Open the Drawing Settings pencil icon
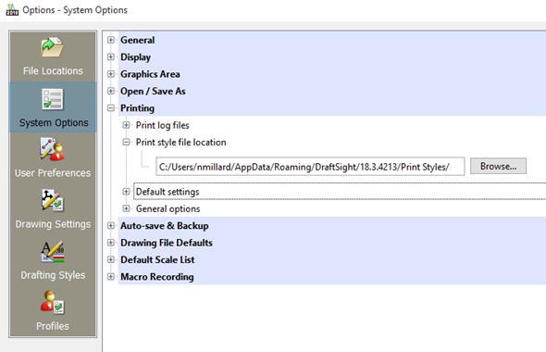The width and height of the screenshot is (546, 352). pyautogui.click(x=52, y=200)
